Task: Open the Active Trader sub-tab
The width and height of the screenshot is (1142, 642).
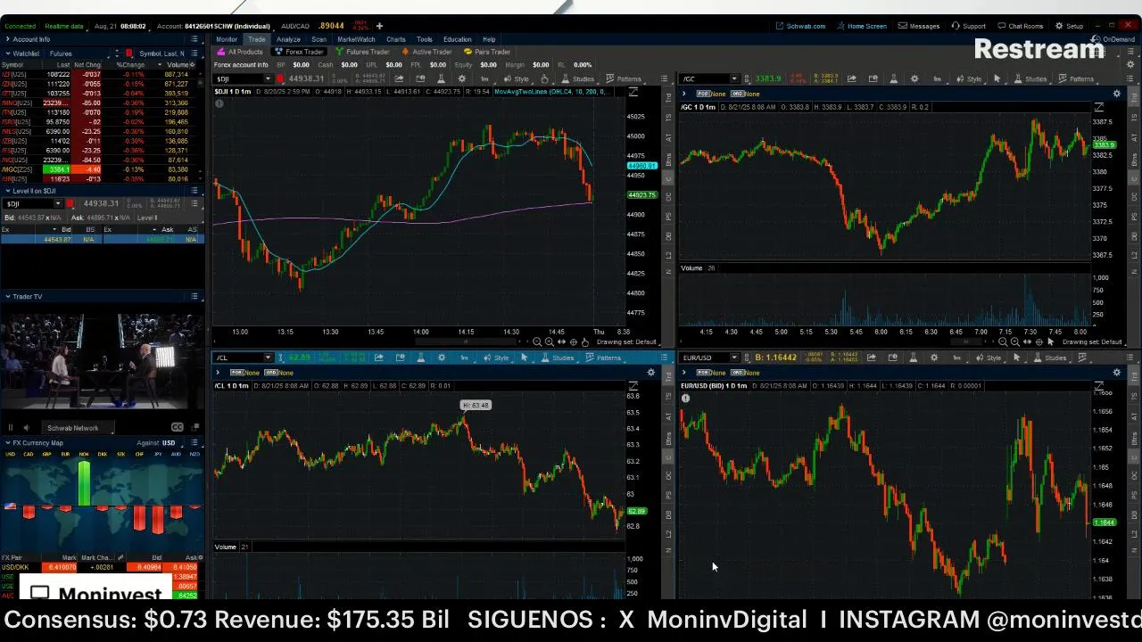Action: pos(426,52)
